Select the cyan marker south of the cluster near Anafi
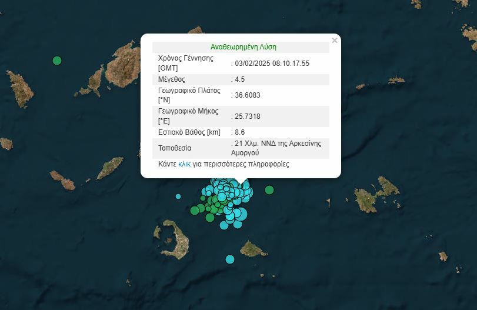The width and height of the screenshot is (477, 310). coord(229,259)
